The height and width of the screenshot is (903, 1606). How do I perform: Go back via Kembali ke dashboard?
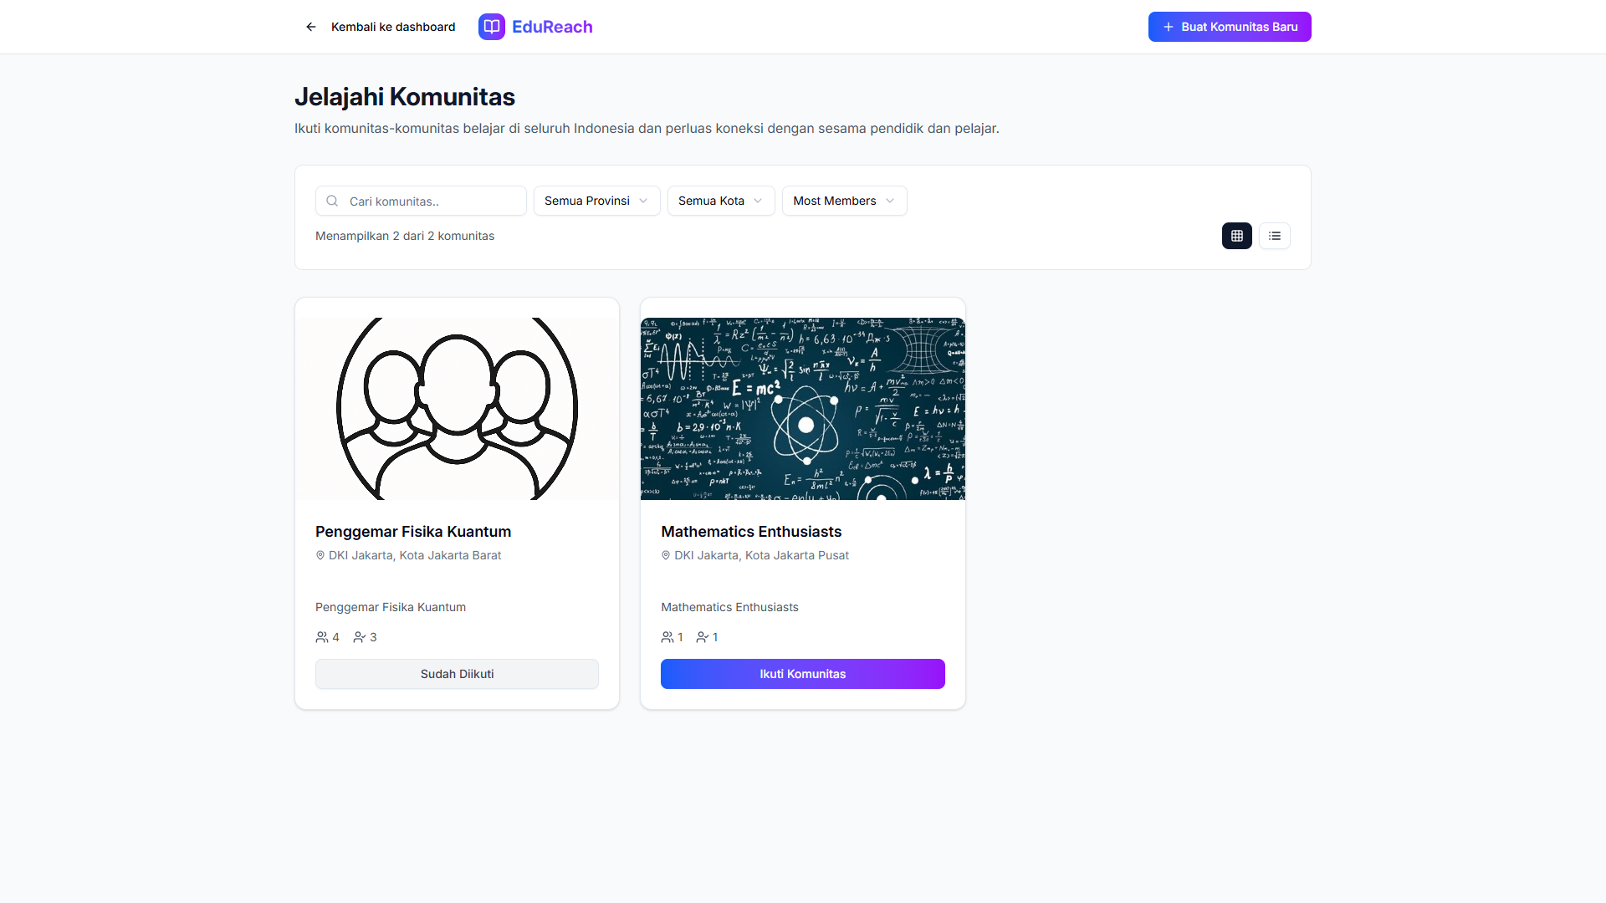(393, 28)
